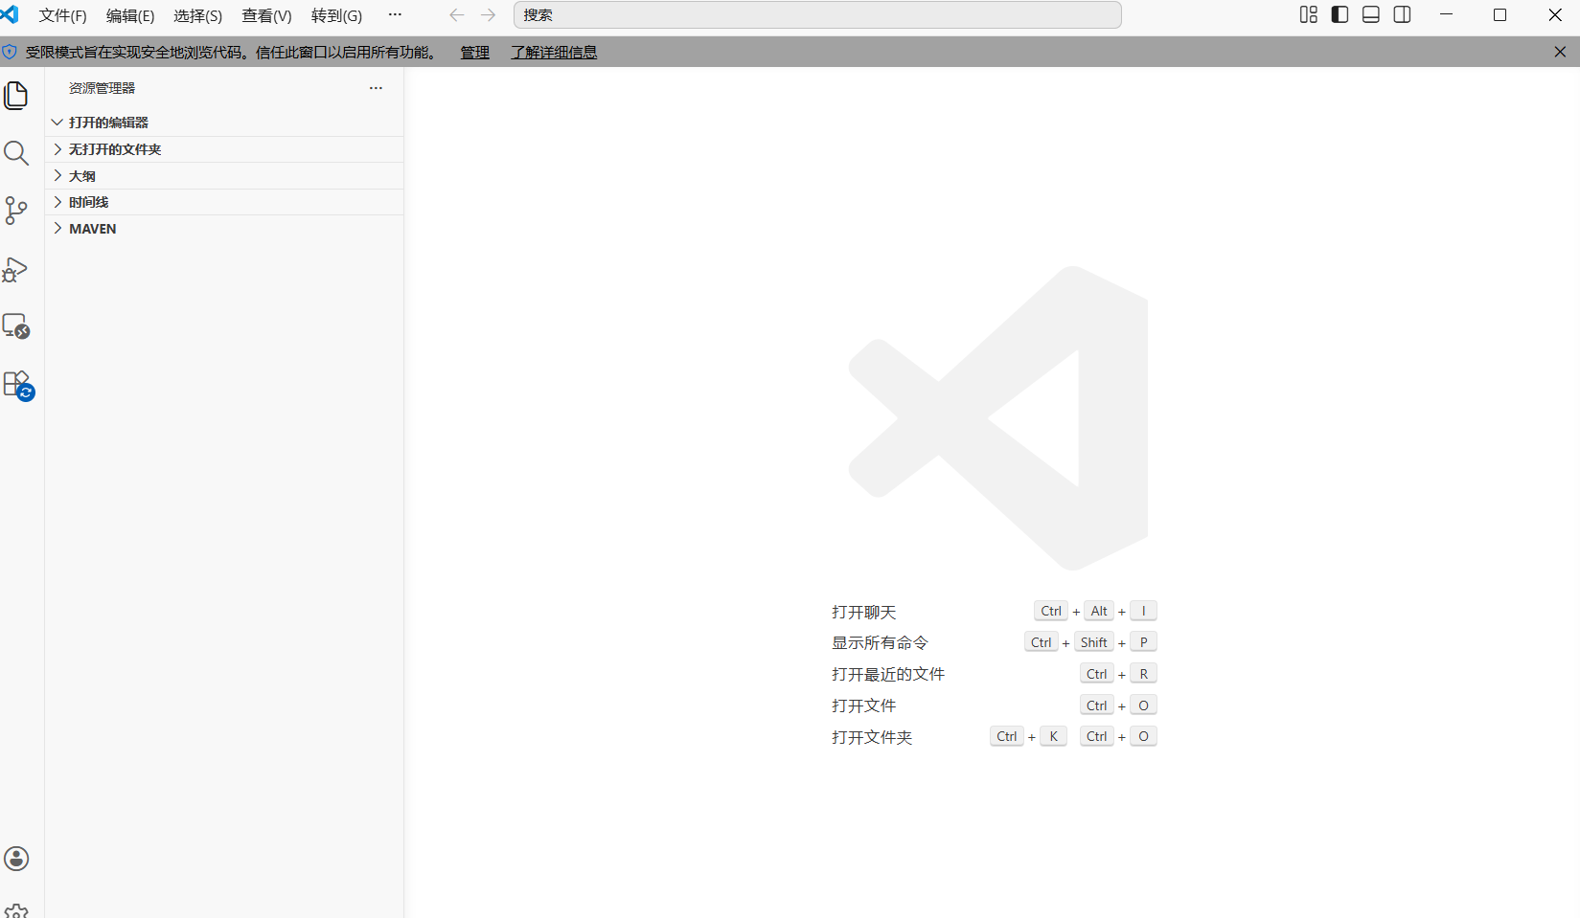
Task: Dismiss the restricted mode banner
Action: click(x=1560, y=52)
